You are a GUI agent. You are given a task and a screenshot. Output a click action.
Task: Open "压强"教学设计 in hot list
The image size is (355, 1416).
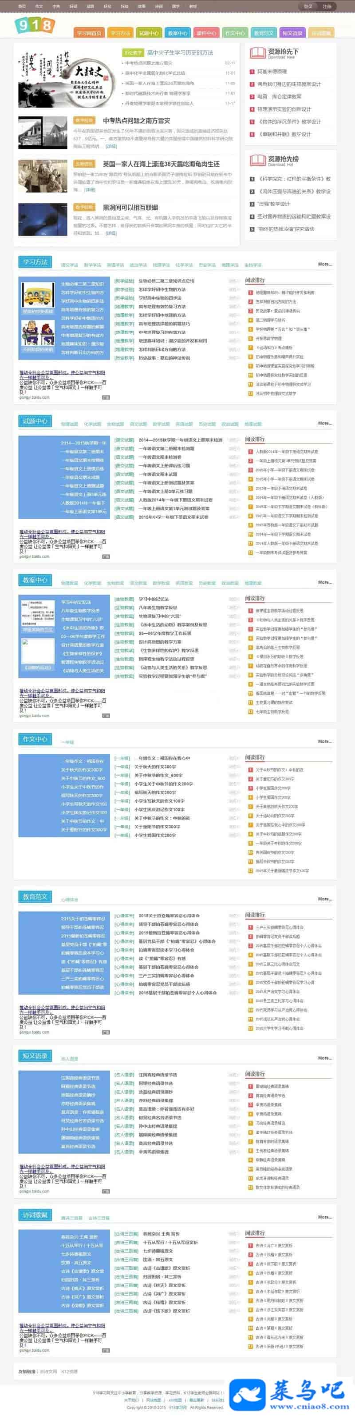click(274, 204)
